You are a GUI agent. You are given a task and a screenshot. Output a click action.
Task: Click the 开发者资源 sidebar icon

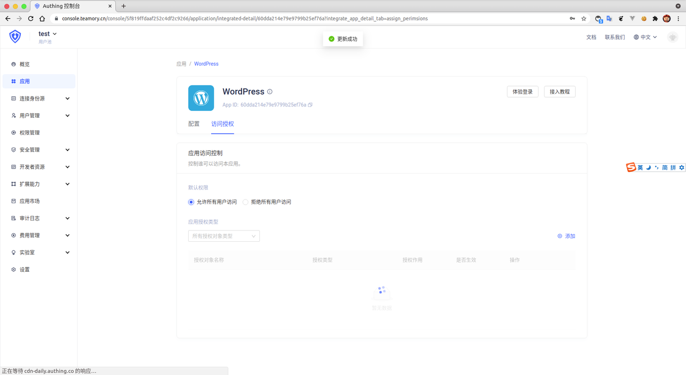point(13,167)
